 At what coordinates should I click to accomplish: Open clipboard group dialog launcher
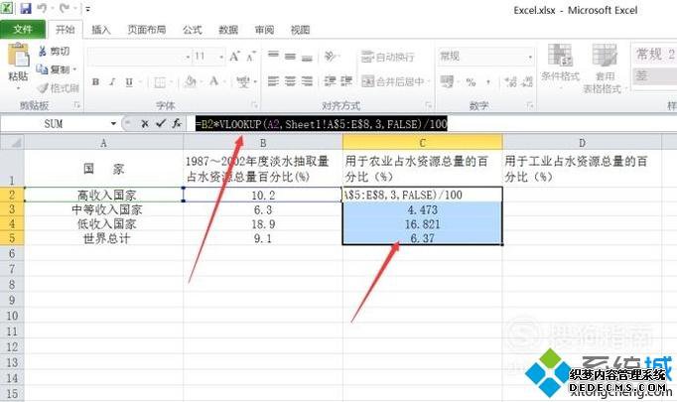[x=77, y=105]
